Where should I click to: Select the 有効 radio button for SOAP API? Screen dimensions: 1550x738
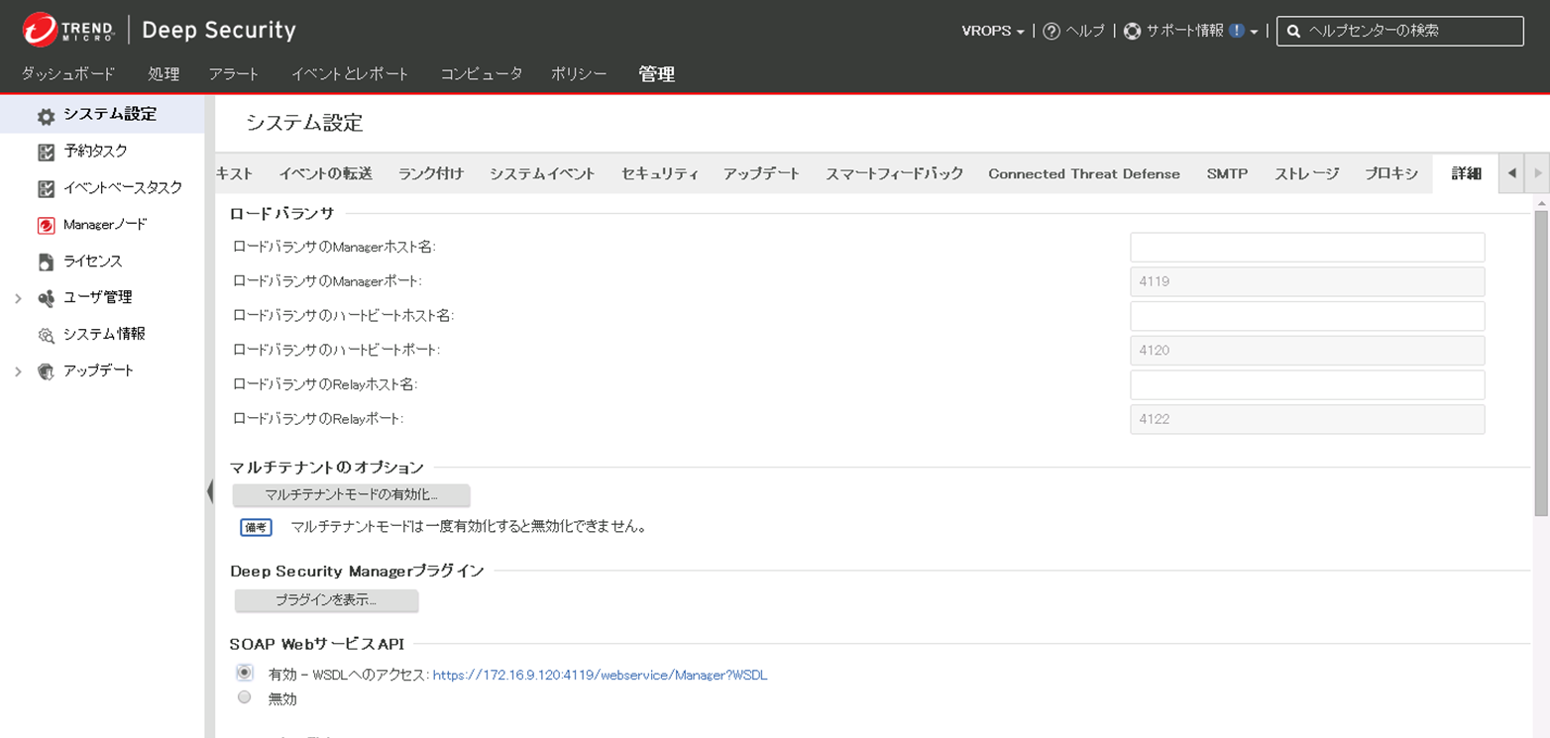click(245, 673)
